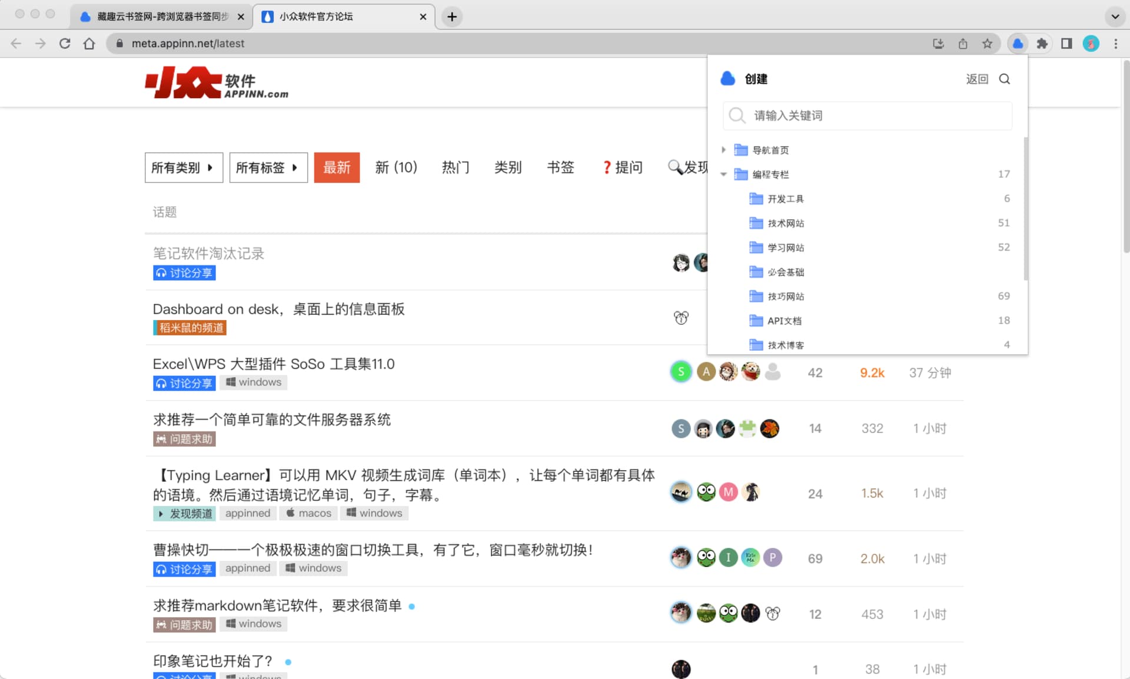The height and width of the screenshot is (679, 1130).
Task: Reload the page with refresh icon
Action: click(65, 44)
